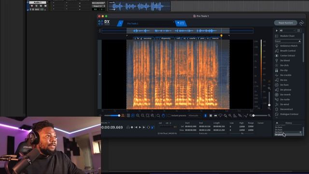Click the Ambience Match module icon
The width and height of the screenshot is (309, 174).
[277, 46]
